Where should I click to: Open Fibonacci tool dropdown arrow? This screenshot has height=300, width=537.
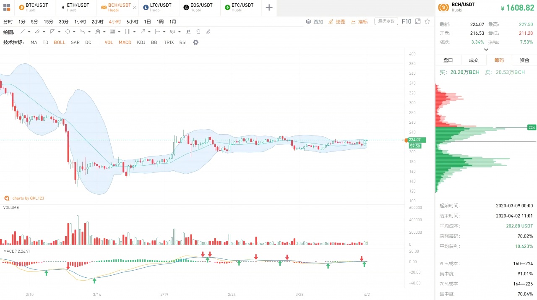point(119,32)
